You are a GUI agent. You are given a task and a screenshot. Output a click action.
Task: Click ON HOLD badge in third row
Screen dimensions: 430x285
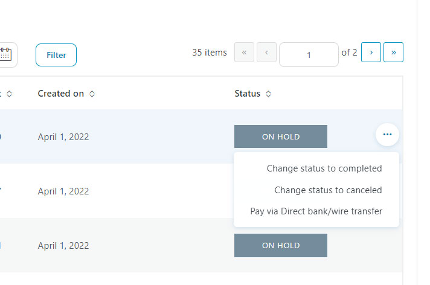[281, 246]
